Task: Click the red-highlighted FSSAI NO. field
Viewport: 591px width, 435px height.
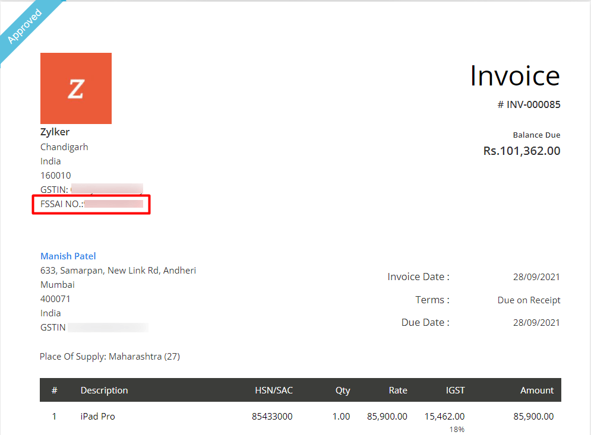Action: coord(90,204)
